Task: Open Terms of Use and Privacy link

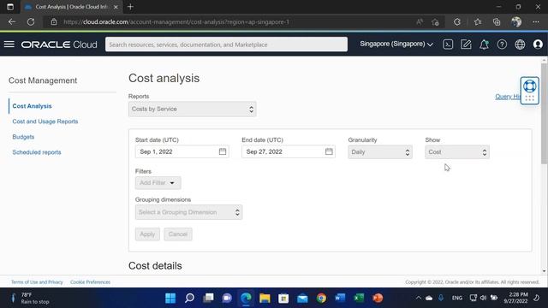Action: tap(37, 281)
